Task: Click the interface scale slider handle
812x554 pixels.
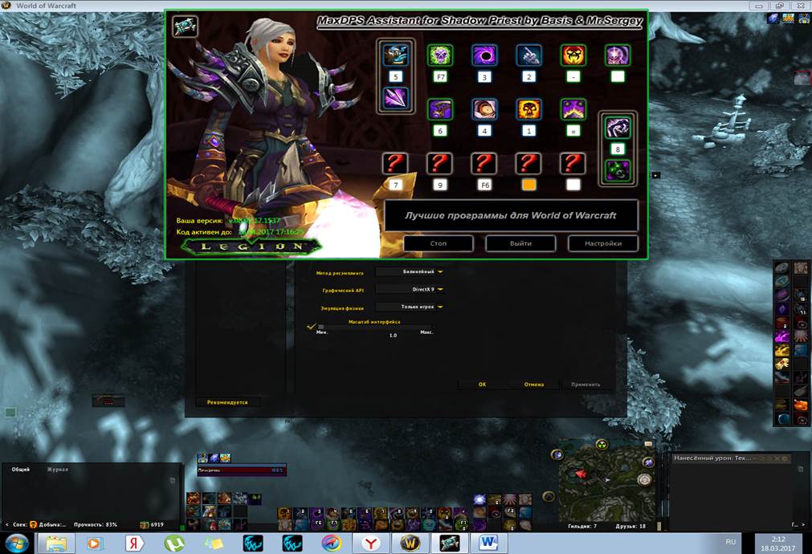Action: click(321, 327)
